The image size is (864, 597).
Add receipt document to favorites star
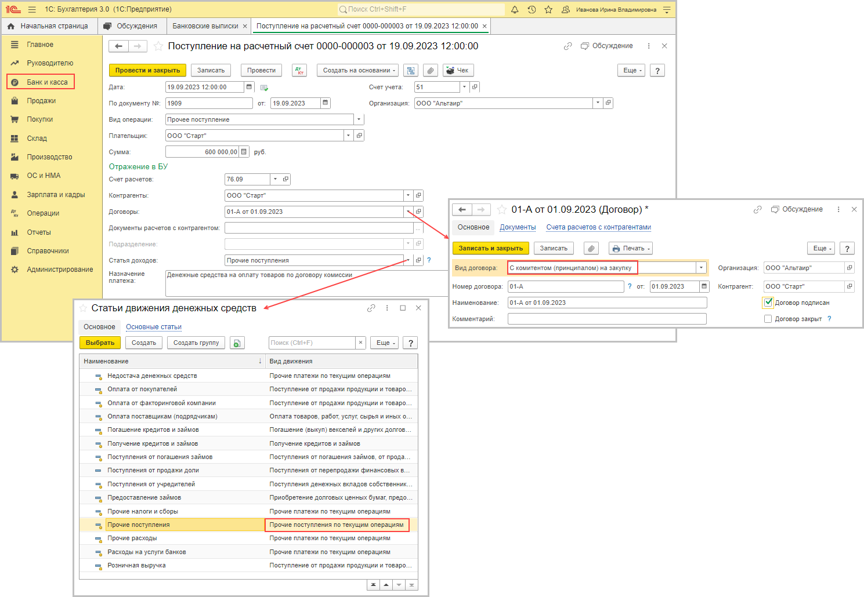point(158,46)
